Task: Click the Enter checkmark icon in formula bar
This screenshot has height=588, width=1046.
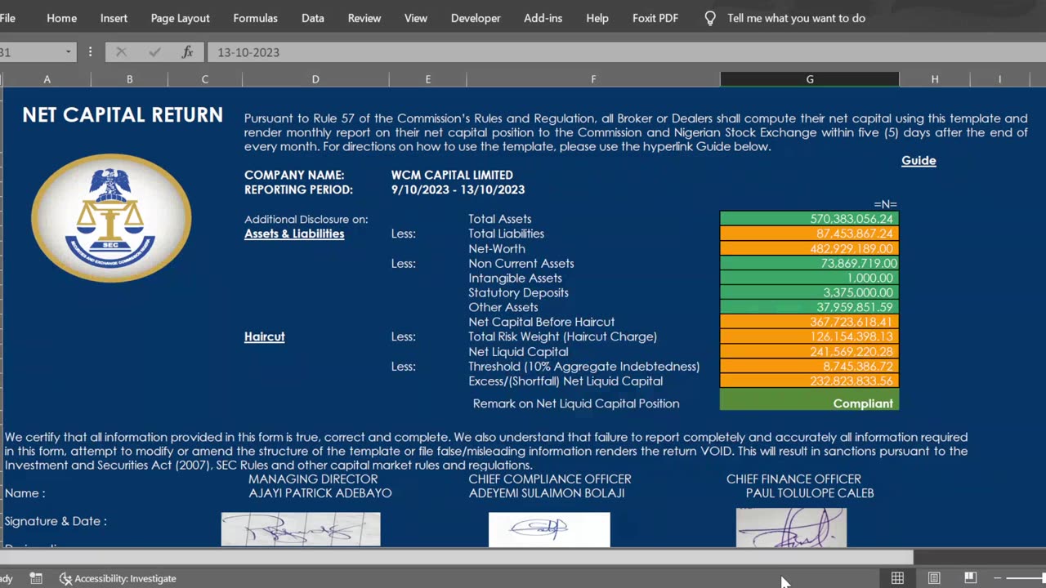Action: click(154, 52)
